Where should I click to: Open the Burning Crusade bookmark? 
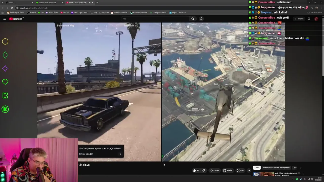158,12
